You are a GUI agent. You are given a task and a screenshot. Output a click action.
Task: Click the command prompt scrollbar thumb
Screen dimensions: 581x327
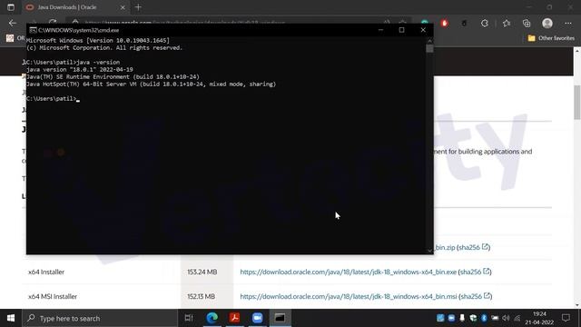tap(429, 48)
